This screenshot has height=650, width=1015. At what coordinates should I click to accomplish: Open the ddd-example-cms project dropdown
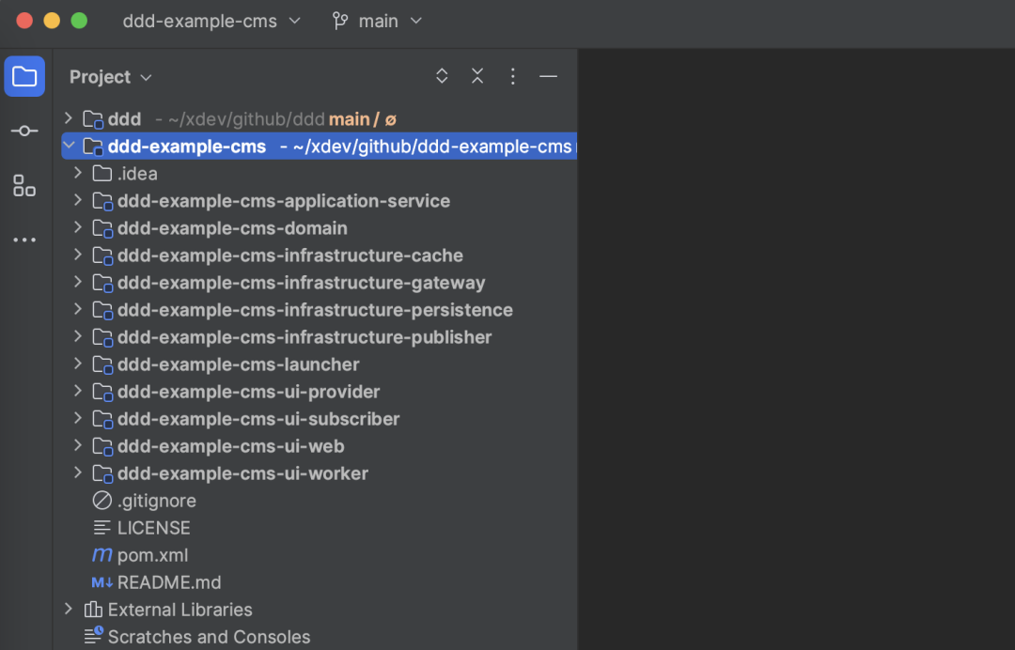pyautogui.click(x=211, y=21)
